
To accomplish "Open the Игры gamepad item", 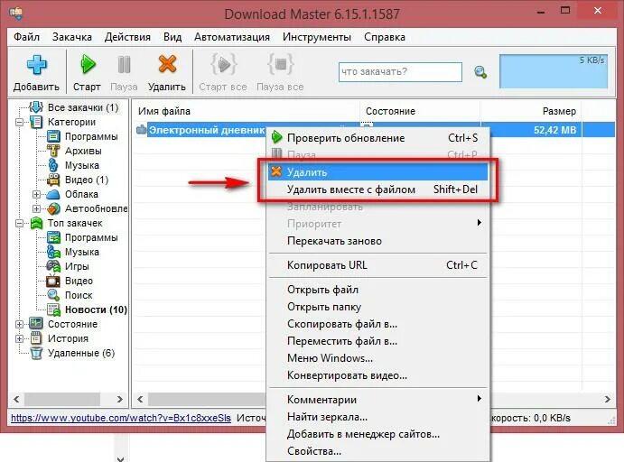I will pyautogui.click(x=53, y=266).
